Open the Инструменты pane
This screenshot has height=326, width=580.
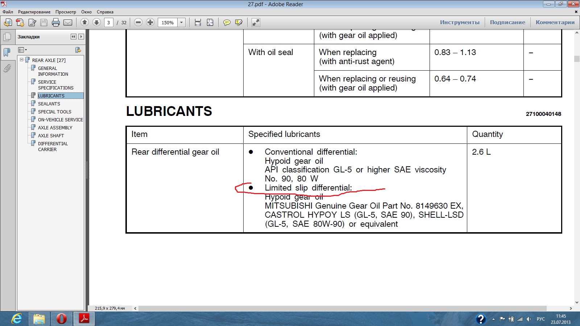point(459,22)
